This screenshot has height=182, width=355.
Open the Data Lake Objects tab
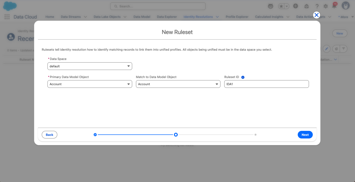pos(107,17)
